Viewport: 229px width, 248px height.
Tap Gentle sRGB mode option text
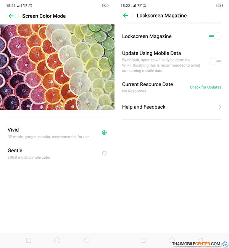(29, 158)
